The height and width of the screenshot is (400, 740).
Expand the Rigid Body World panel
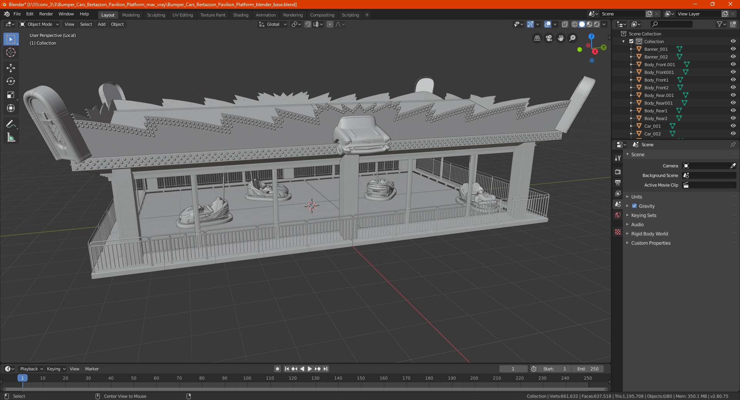click(x=649, y=233)
